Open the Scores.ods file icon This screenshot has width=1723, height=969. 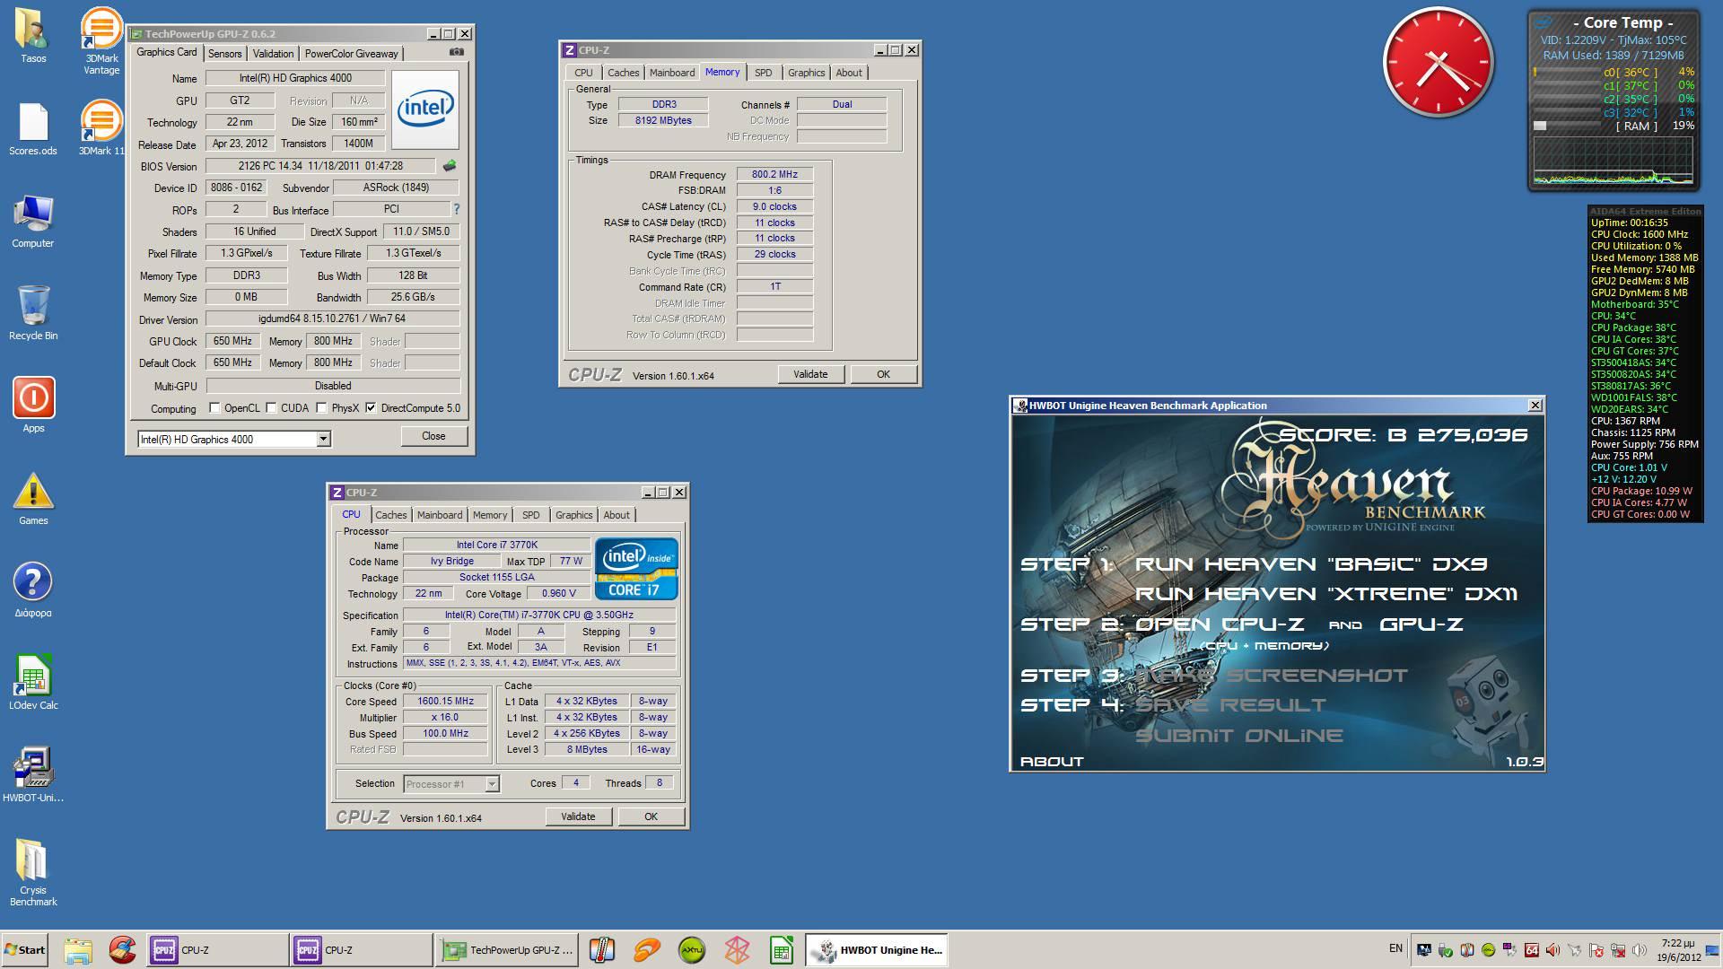33,130
